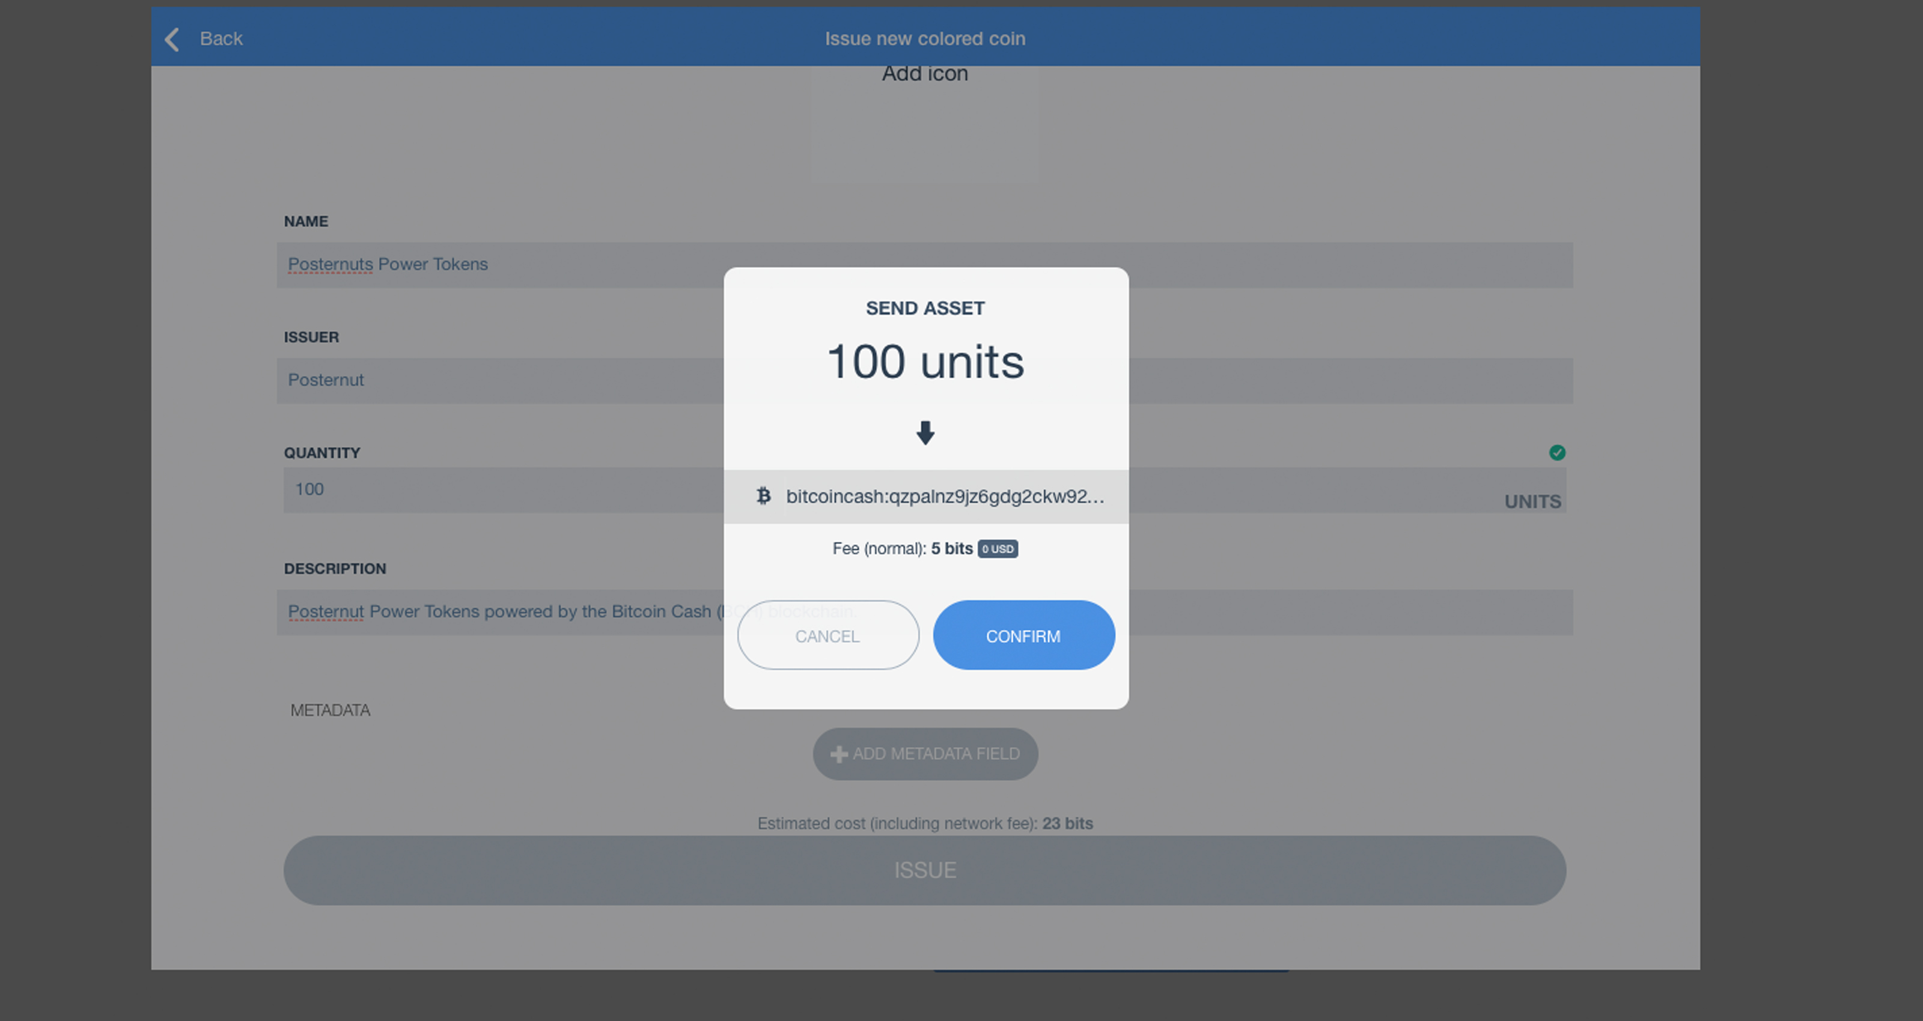Select the bitcoincash recipient address text
1923x1021 pixels.
[x=944, y=497]
